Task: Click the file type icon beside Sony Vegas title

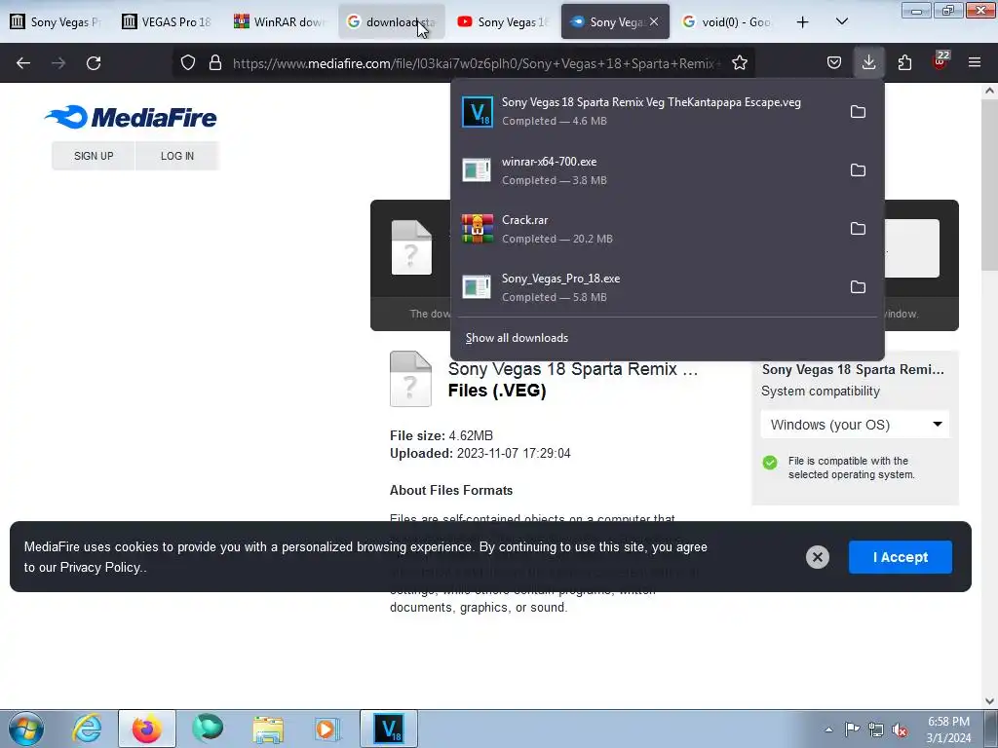Action: pyautogui.click(x=410, y=379)
